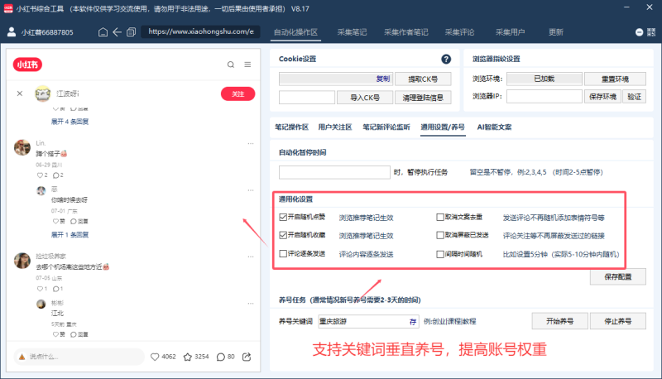Screen dimensions: 662x379
Task: Click the URL address bar
Action: pyautogui.click(x=200, y=31)
